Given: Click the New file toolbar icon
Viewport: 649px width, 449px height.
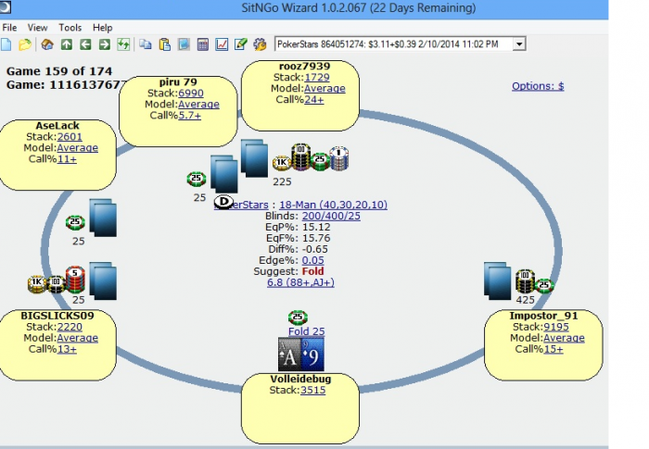Looking at the screenshot, I should (x=6, y=44).
